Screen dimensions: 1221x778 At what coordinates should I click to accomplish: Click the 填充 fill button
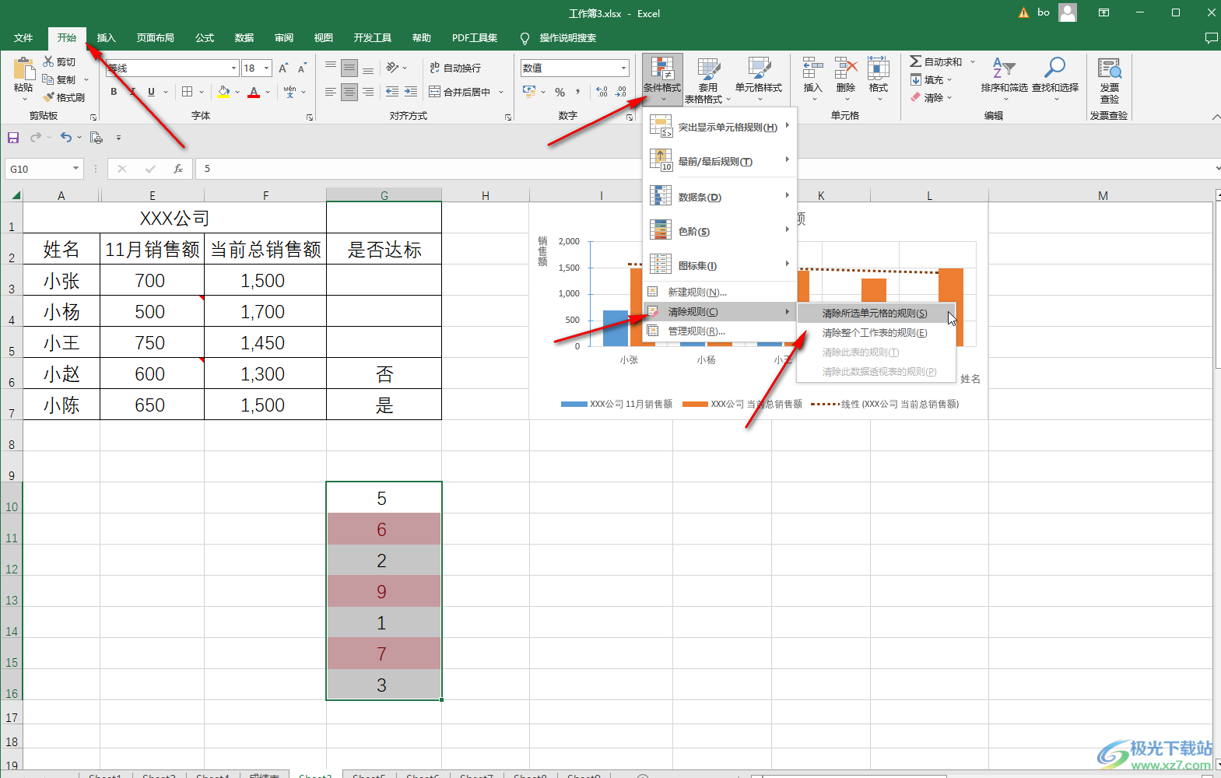pos(932,79)
